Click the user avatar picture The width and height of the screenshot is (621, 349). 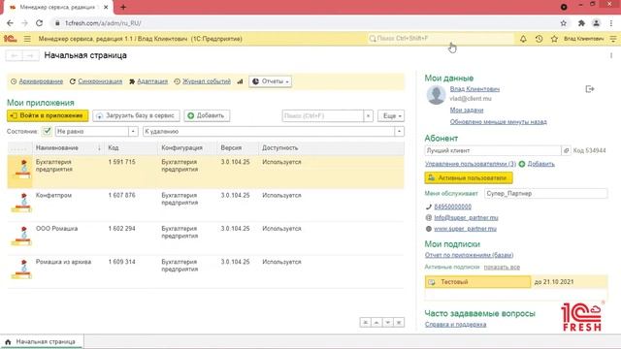click(436, 95)
